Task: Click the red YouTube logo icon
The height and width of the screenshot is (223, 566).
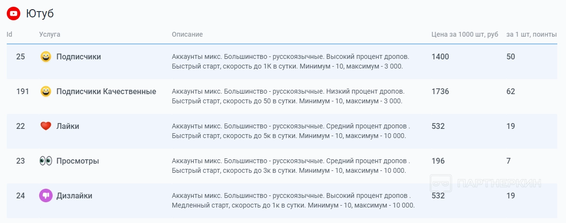Action: point(14,14)
